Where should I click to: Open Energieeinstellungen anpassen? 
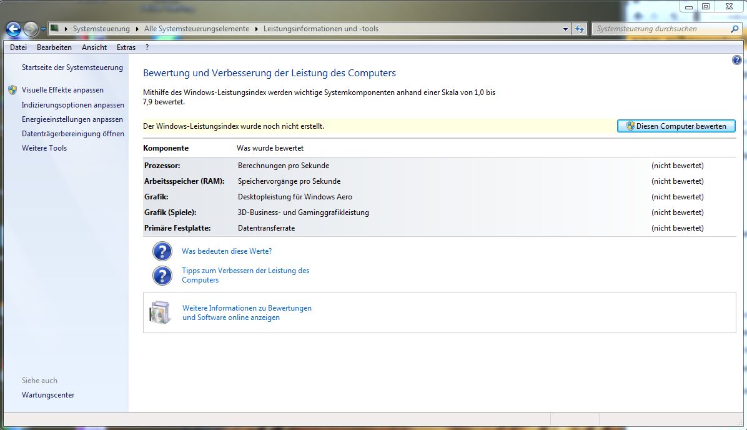72,119
